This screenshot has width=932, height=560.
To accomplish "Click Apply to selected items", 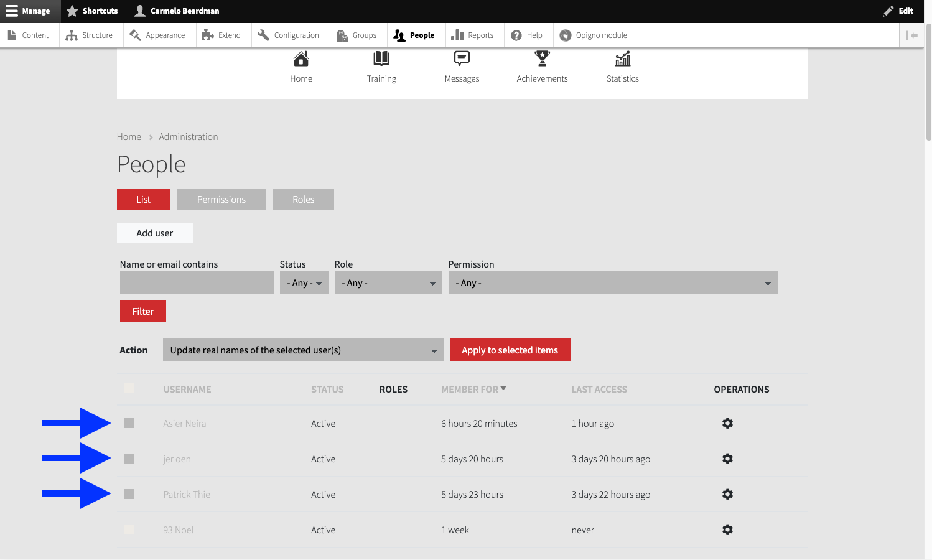I will point(510,350).
